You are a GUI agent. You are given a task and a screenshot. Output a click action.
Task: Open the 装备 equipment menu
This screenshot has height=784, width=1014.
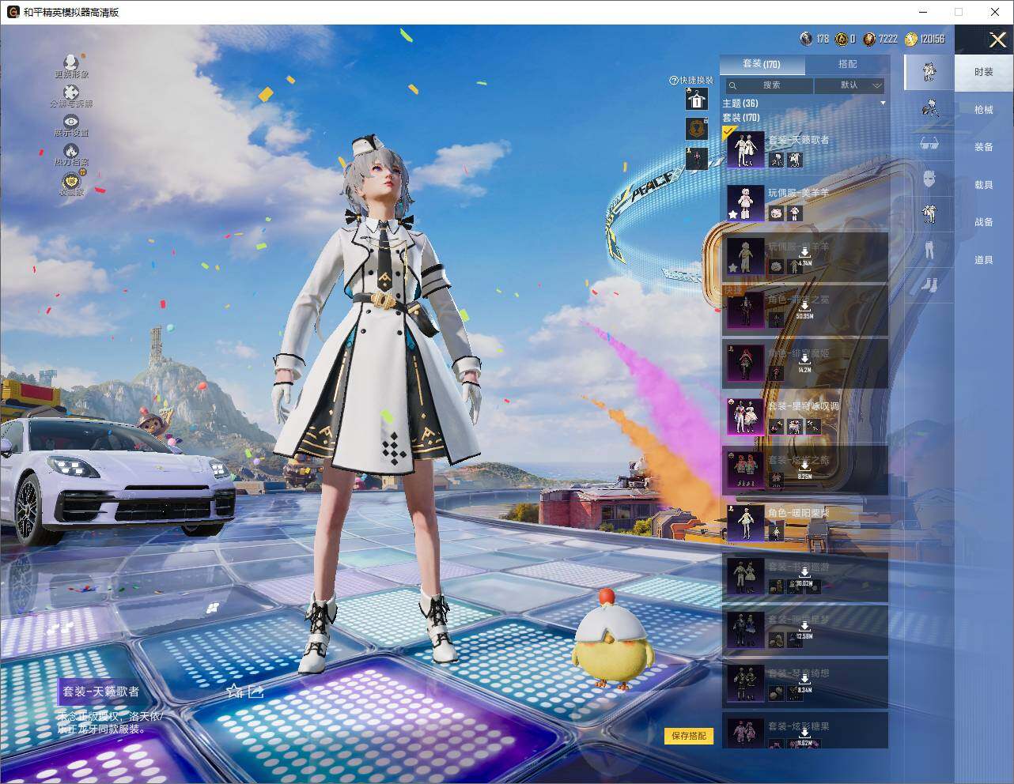(984, 147)
